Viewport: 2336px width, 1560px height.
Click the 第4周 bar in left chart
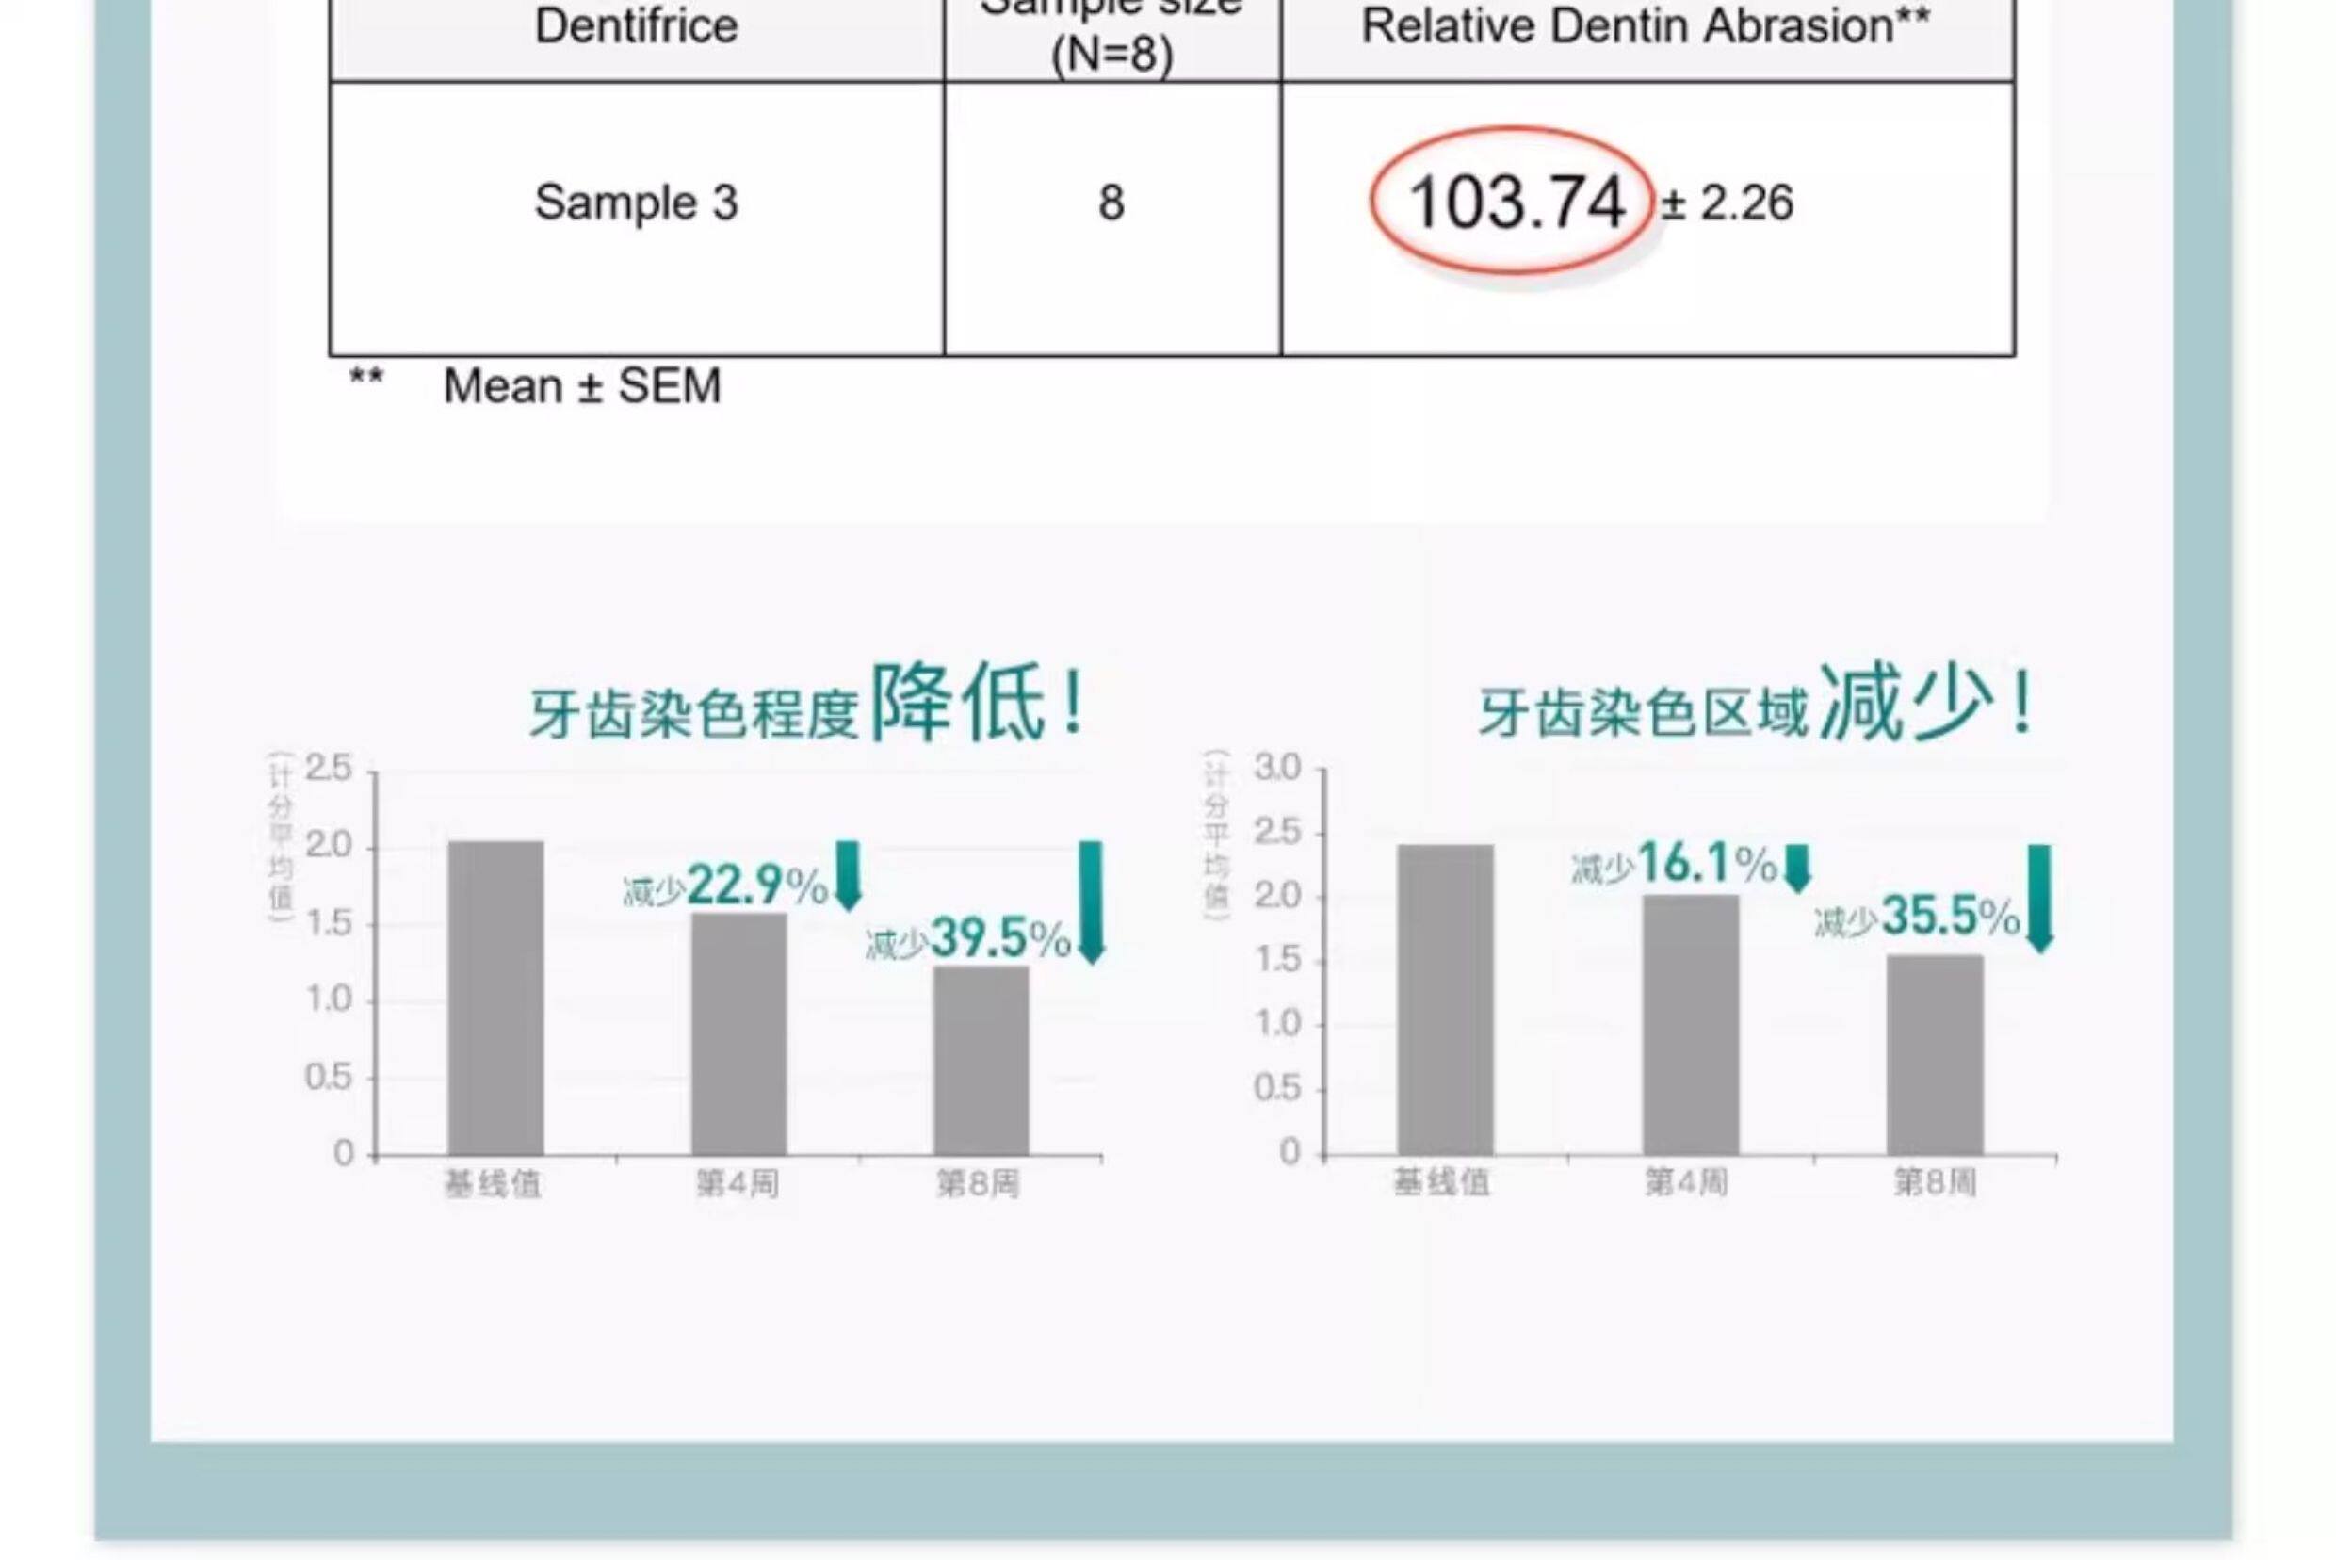click(x=738, y=1034)
